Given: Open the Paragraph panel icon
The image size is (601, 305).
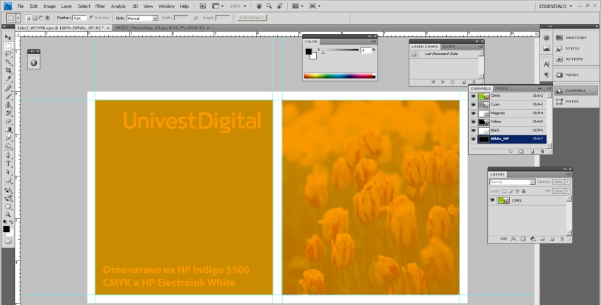Looking at the screenshot, I should (547, 75).
